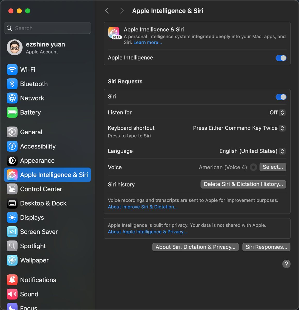The height and width of the screenshot is (310, 299).
Task: Select General label in sidebar
Action: click(31, 132)
